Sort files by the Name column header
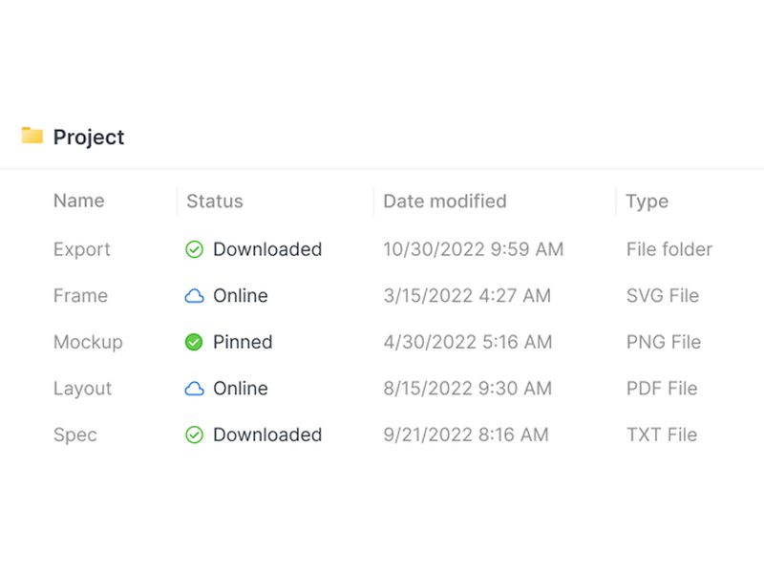The image size is (764, 573). 78,201
